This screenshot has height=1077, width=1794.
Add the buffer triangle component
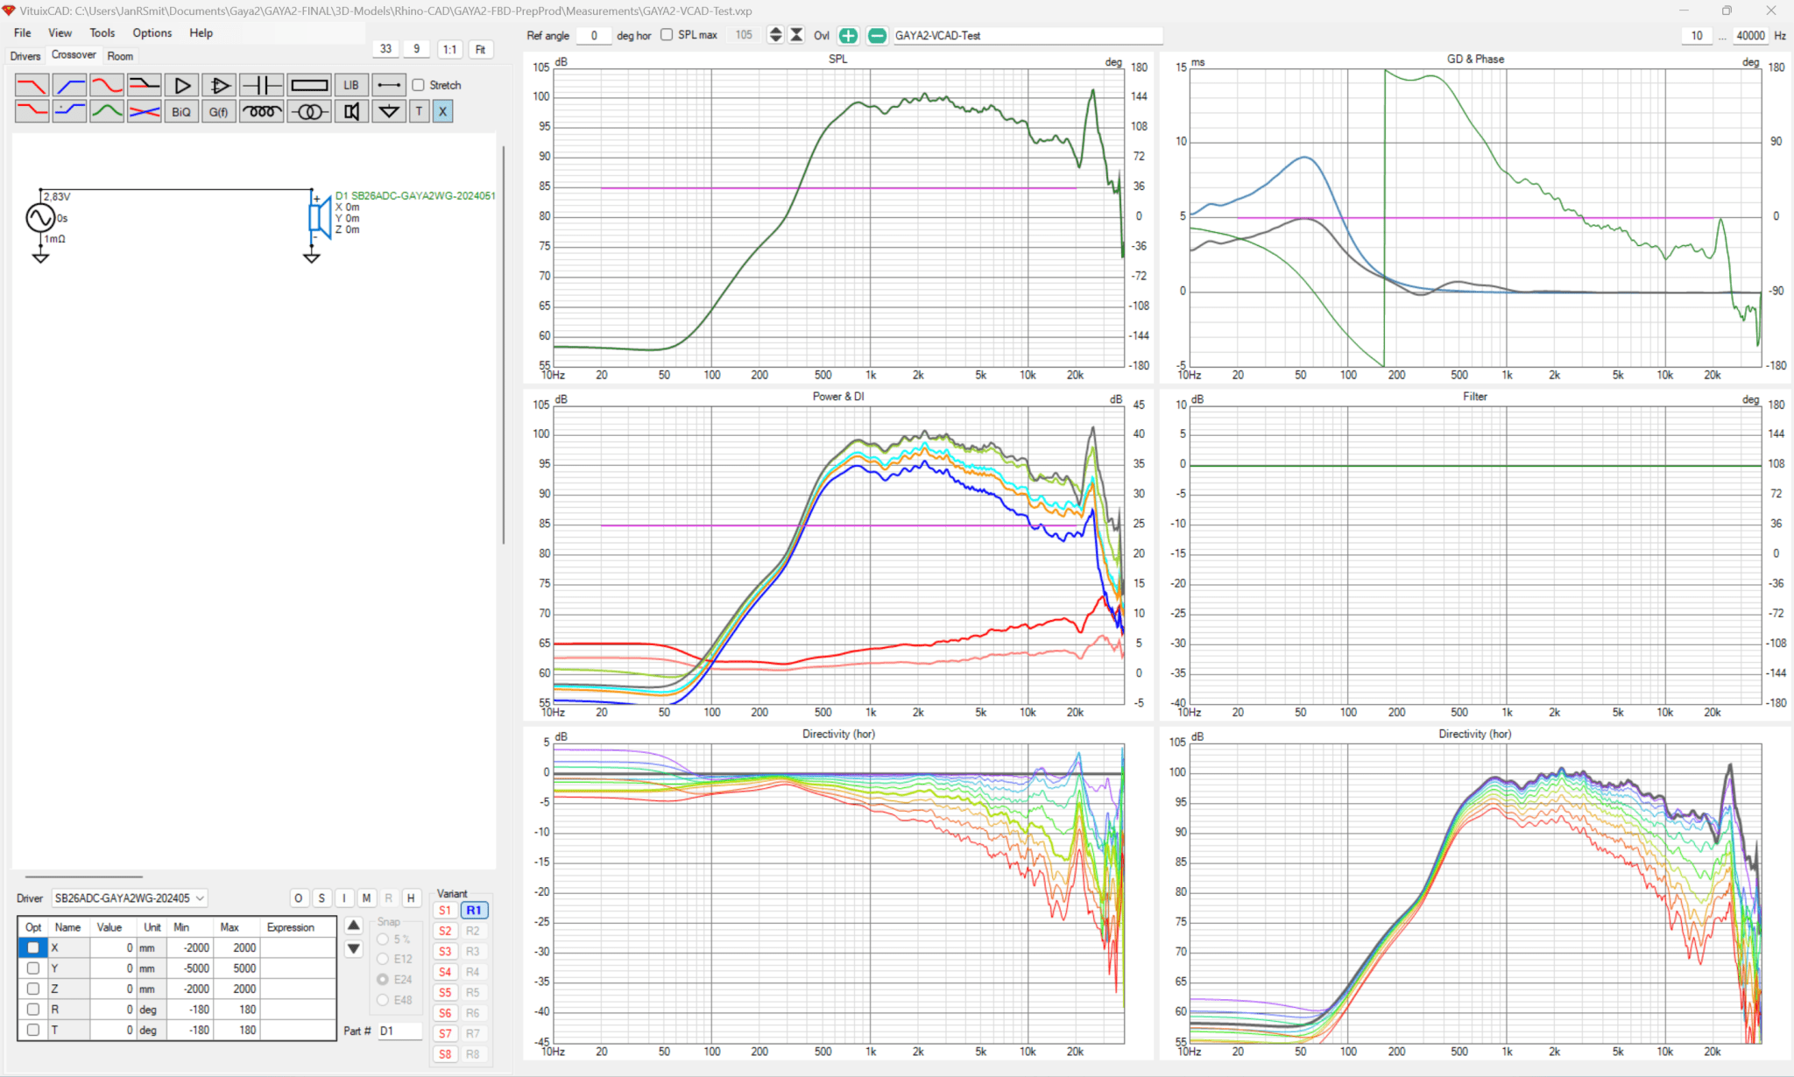[181, 85]
